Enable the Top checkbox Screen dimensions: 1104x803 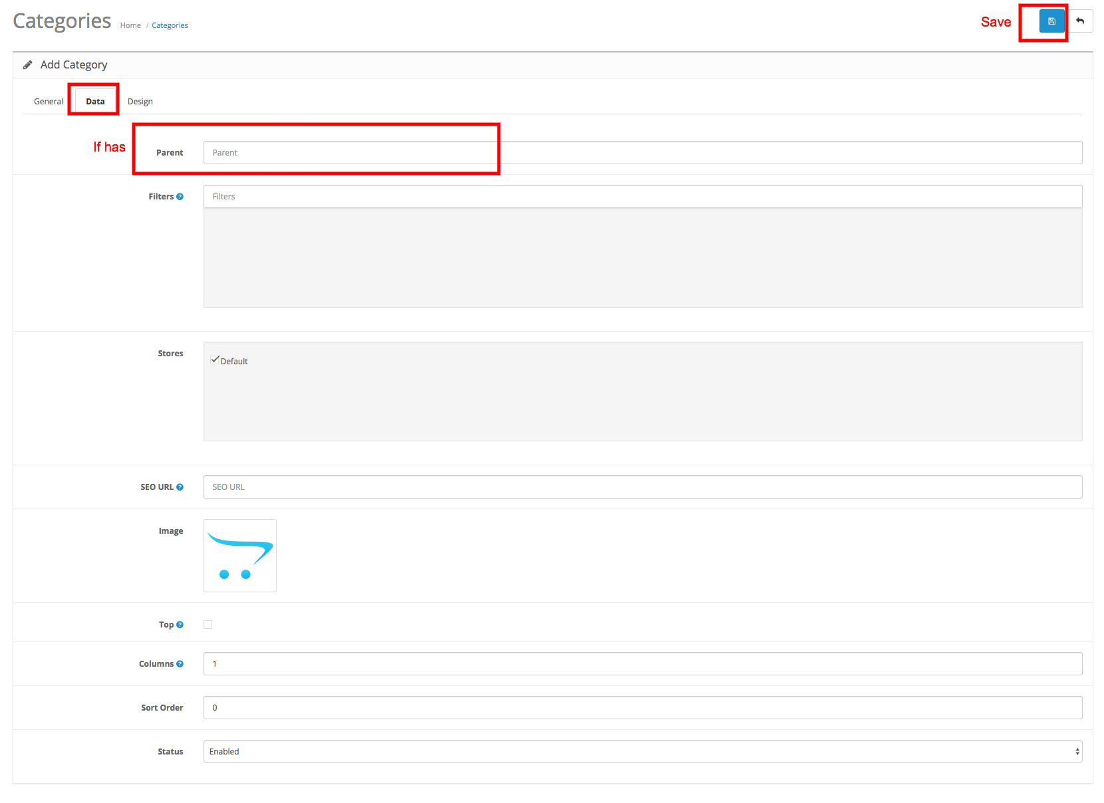click(208, 624)
